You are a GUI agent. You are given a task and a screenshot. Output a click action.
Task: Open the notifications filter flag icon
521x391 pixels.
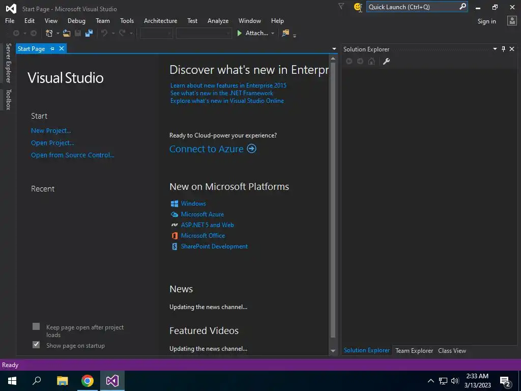click(x=341, y=6)
